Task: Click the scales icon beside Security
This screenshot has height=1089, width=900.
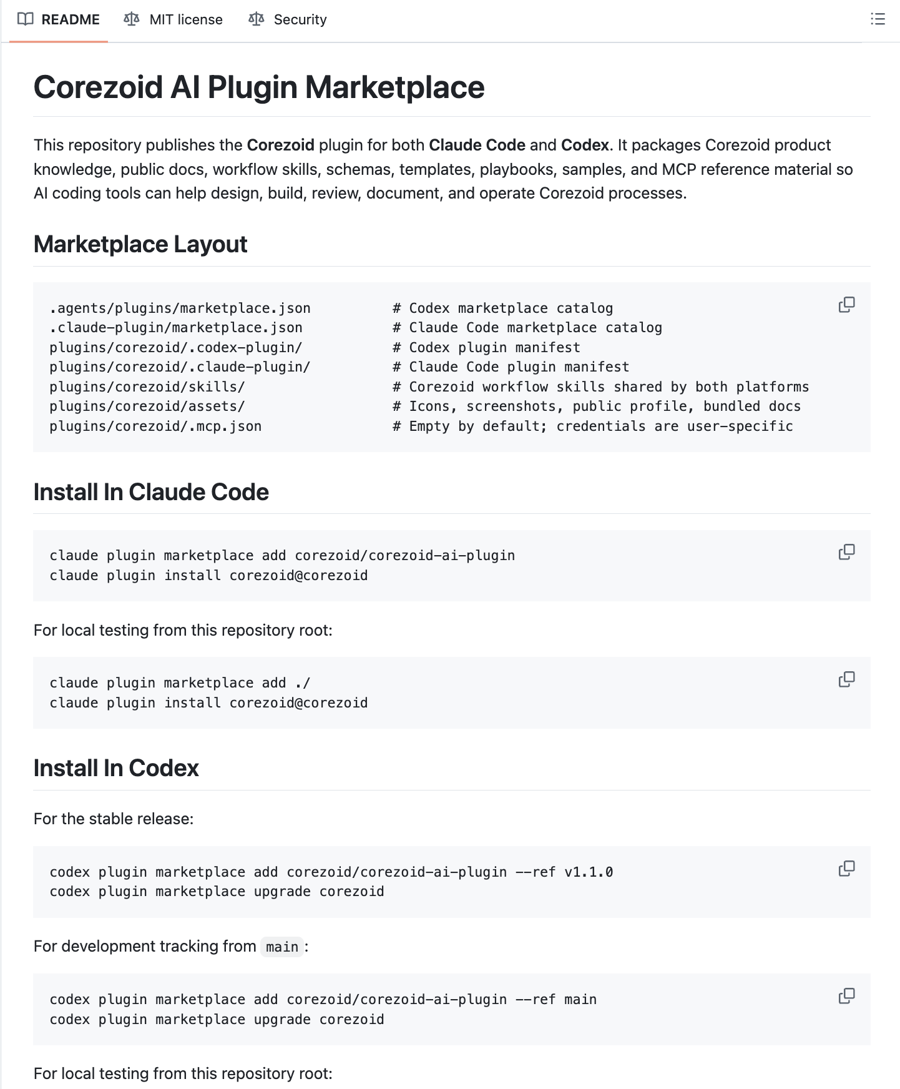Action: [257, 19]
